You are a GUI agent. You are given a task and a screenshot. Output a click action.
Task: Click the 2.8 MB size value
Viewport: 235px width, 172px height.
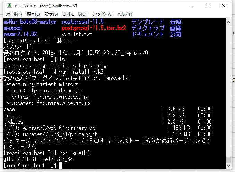click(181, 134)
